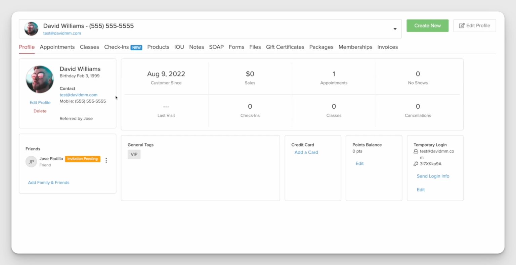Click the red Delete link
This screenshot has height=265, width=516.
click(x=40, y=111)
